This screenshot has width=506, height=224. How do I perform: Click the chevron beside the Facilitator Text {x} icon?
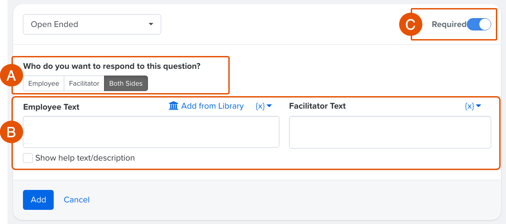click(479, 106)
